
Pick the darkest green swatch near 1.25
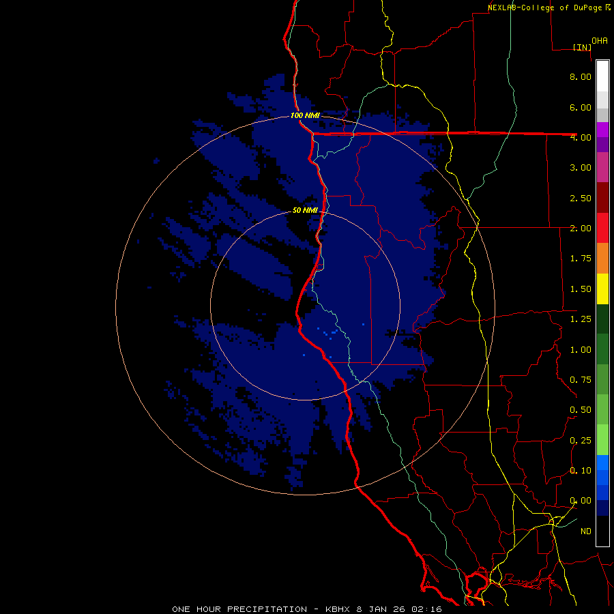pos(602,319)
